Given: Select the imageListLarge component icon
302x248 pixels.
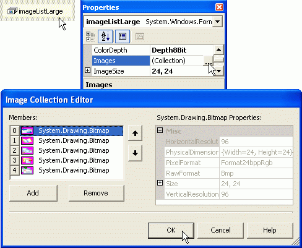Looking at the screenshot, I should (x=12, y=11).
